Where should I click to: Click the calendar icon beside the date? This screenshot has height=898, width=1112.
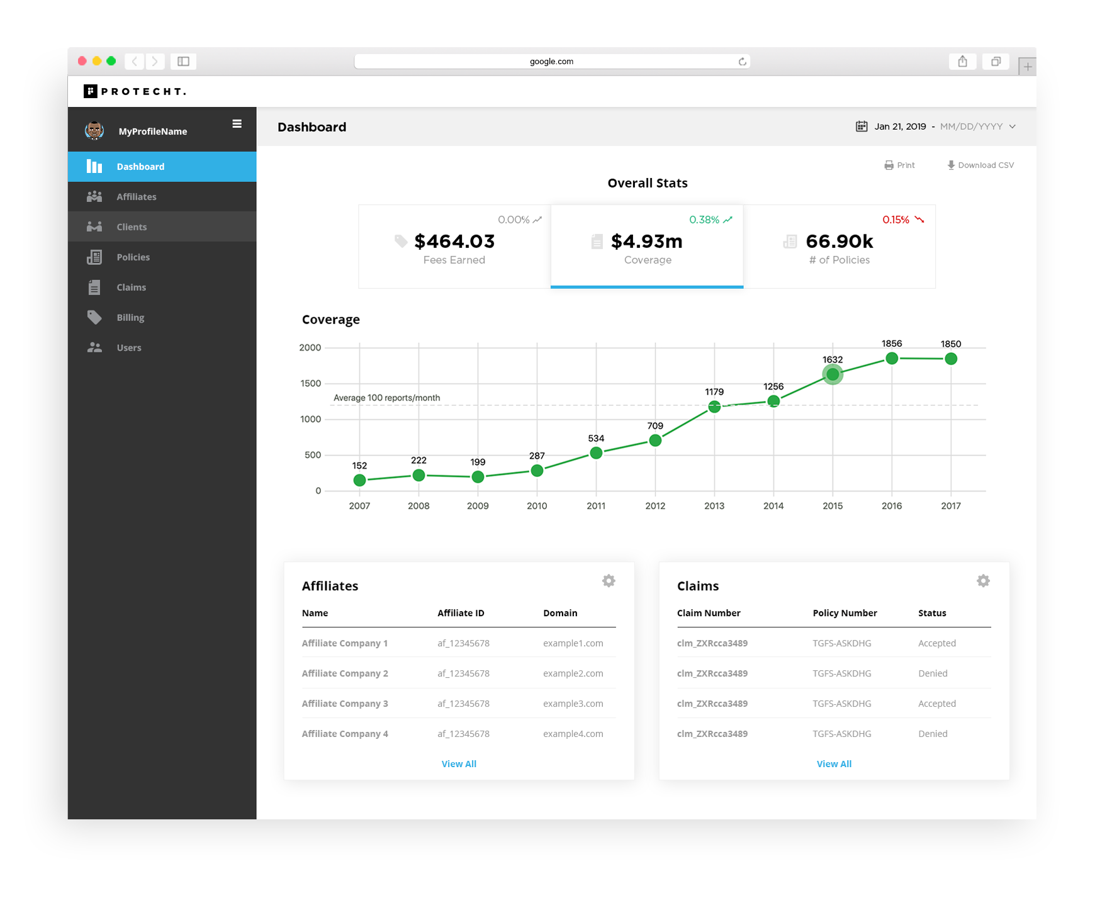coord(861,126)
